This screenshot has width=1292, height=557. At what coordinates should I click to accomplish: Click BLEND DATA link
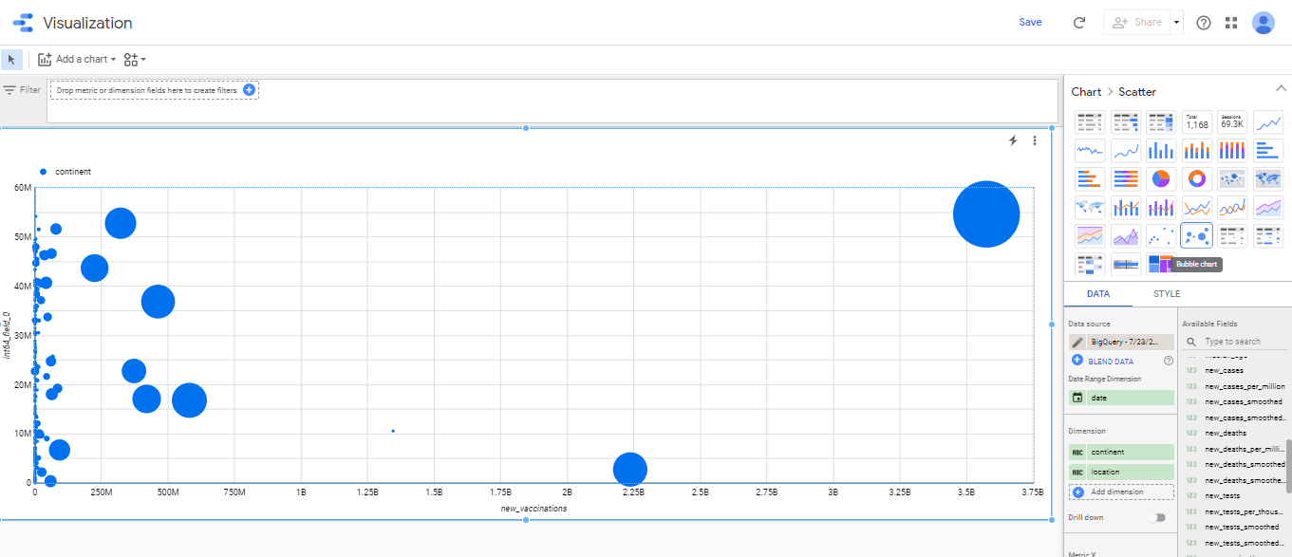coord(1111,361)
